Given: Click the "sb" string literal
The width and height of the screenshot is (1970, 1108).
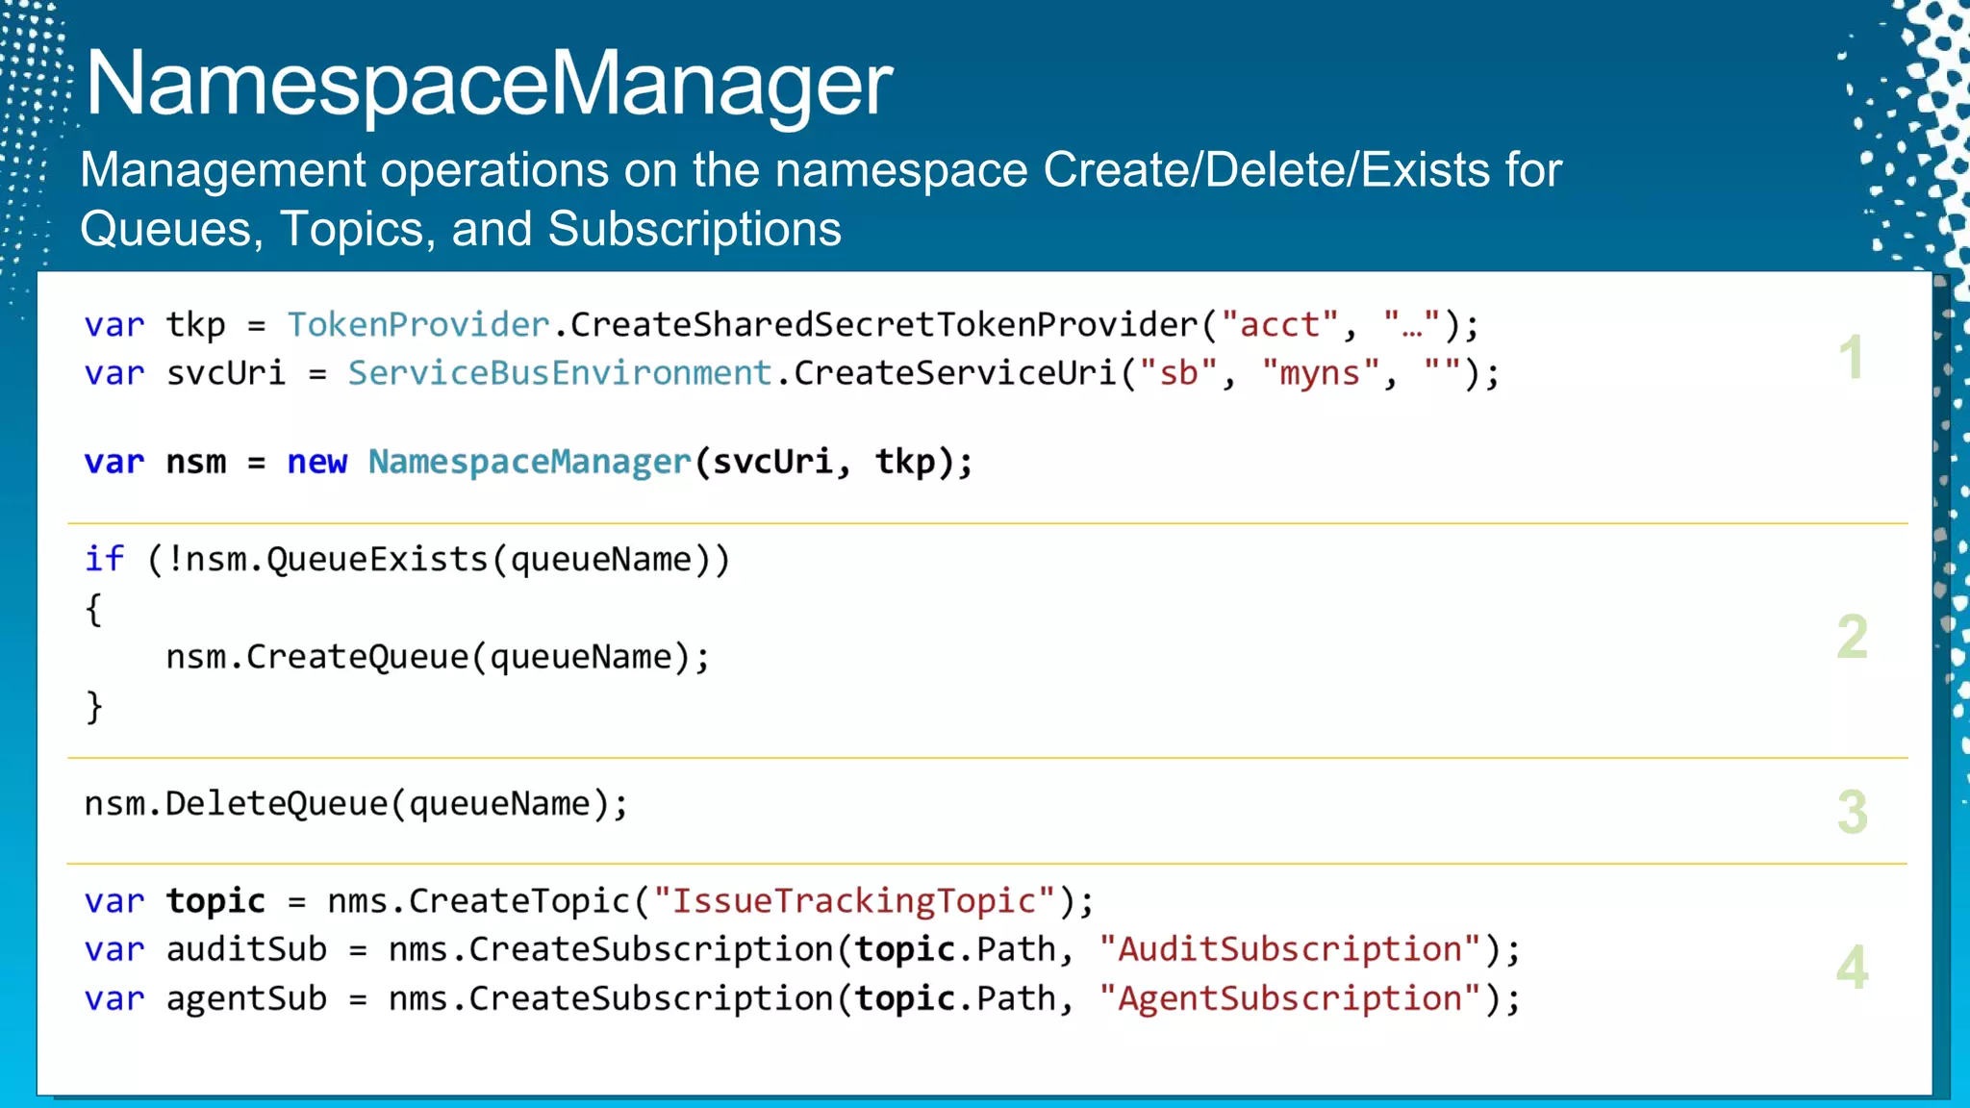Looking at the screenshot, I should [x=1178, y=373].
